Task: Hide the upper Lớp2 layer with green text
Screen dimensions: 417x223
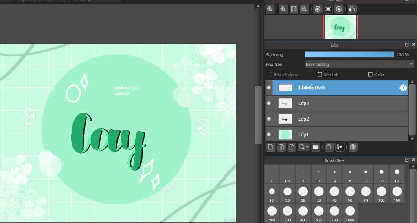Action: tap(269, 103)
